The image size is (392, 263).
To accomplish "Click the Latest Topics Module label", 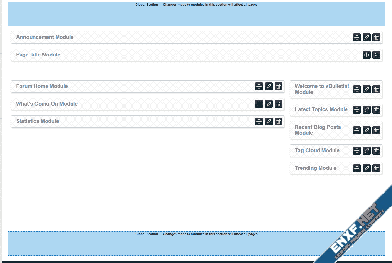I will [321, 110].
